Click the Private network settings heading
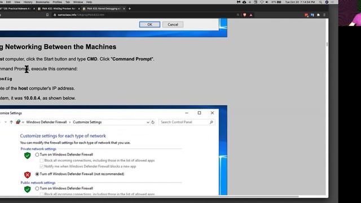The width and height of the screenshot is (361, 203). [38, 149]
